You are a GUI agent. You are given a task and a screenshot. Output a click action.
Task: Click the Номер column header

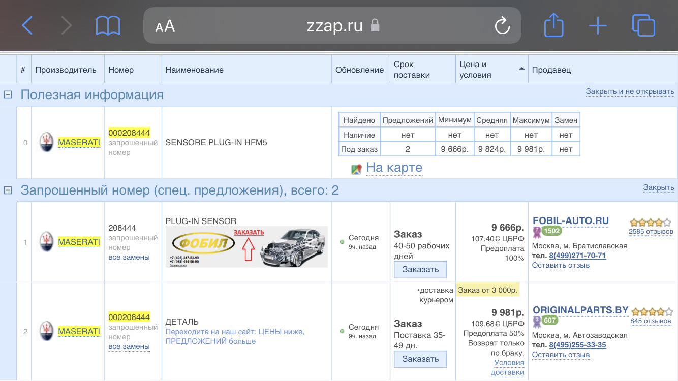click(121, 70)
